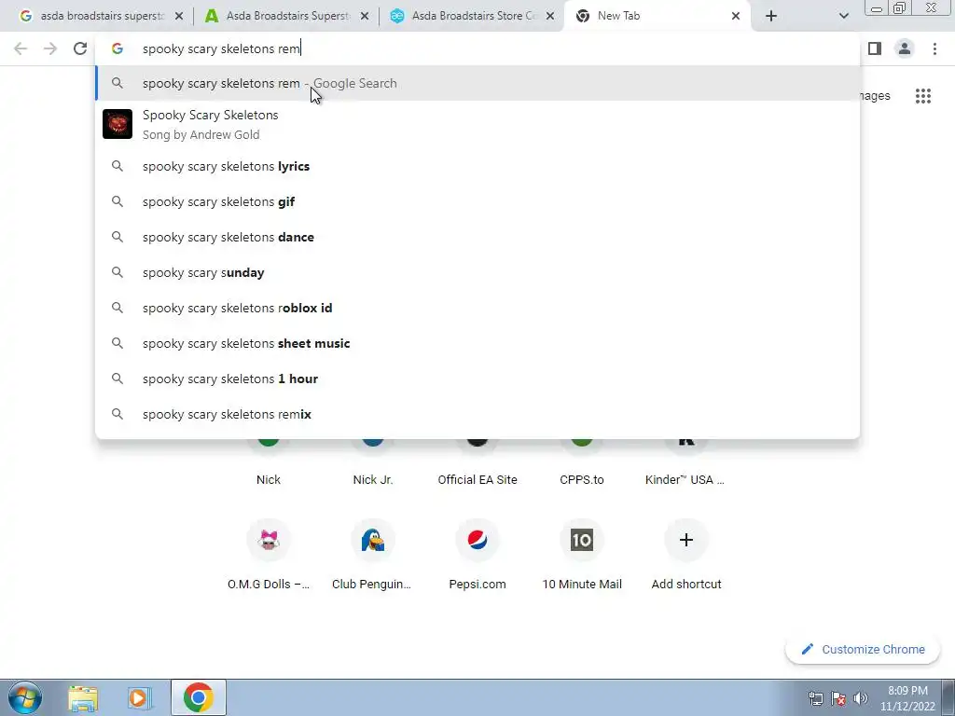Viewport: 955px width, 716px height.
Task: Choose Spooky Scary Skeletons song by Andrew Gold
Action: [x=477, y=124]
